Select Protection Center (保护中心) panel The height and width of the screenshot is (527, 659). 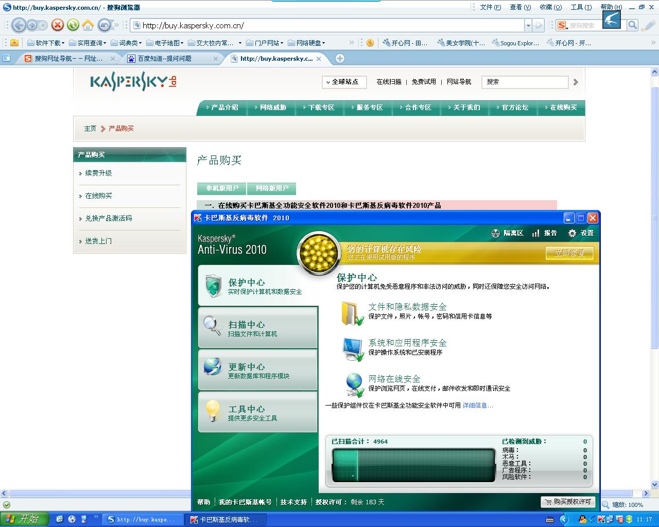[257, 286]
